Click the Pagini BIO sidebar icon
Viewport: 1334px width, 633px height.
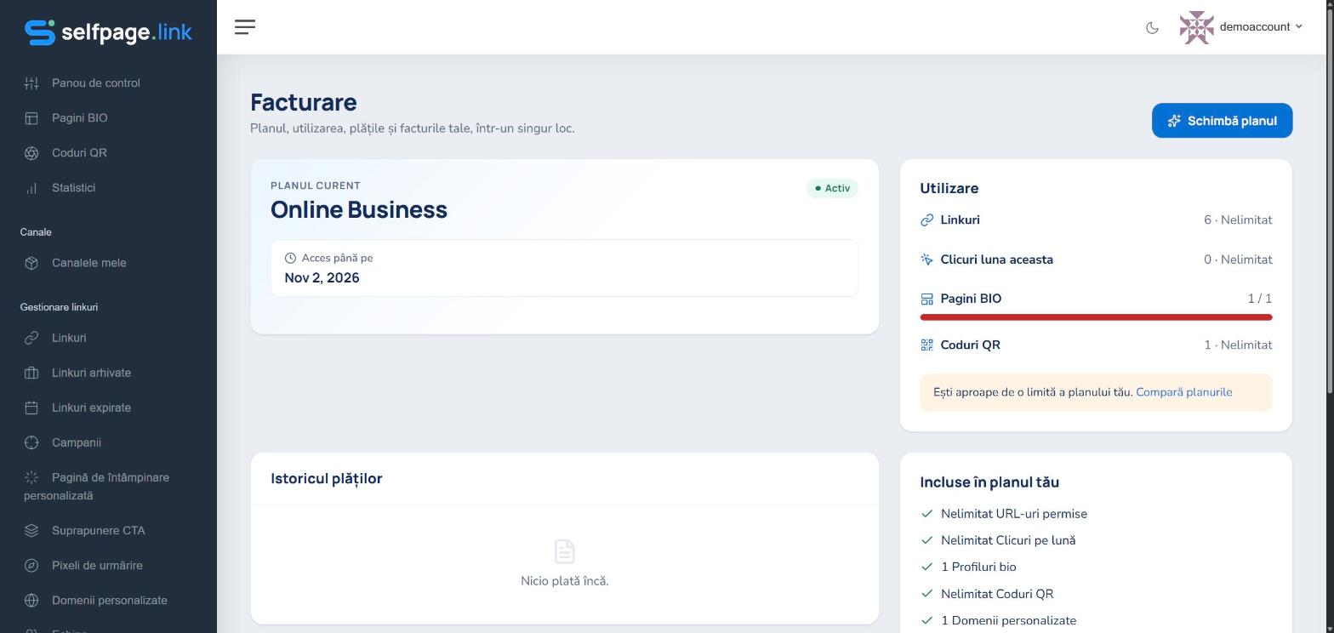pyautogui.click(x=31, y=118)
